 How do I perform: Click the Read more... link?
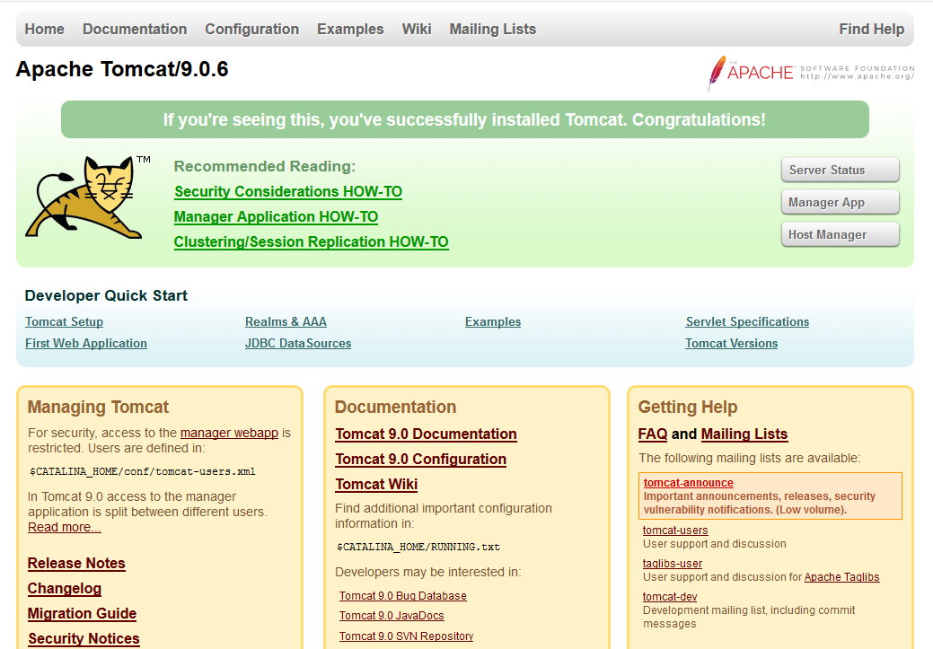(x=65, y=527)
